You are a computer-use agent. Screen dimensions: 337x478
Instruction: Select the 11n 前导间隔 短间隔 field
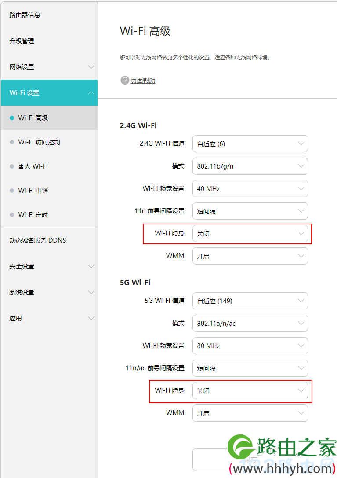click(x=250, y=211)
